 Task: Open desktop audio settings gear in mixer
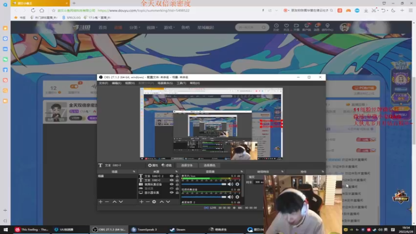(x=238, y=184)
